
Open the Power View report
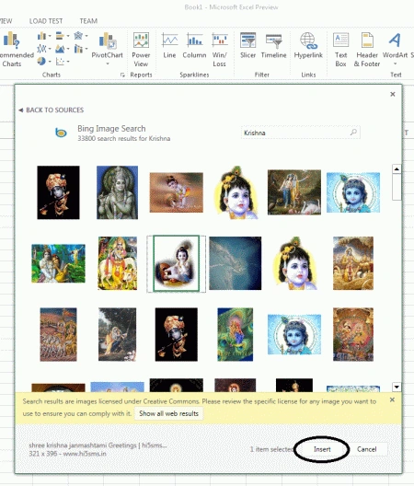141,50
